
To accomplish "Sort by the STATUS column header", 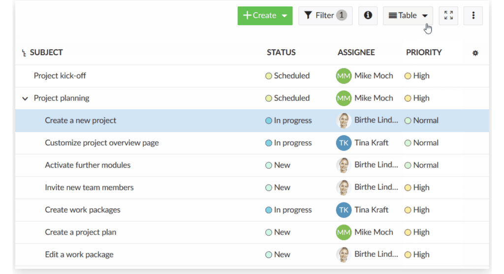I will (x=281, y=52).
